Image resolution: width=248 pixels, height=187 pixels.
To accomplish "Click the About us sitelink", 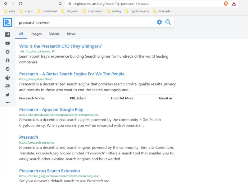I will [x=165, y=98].
